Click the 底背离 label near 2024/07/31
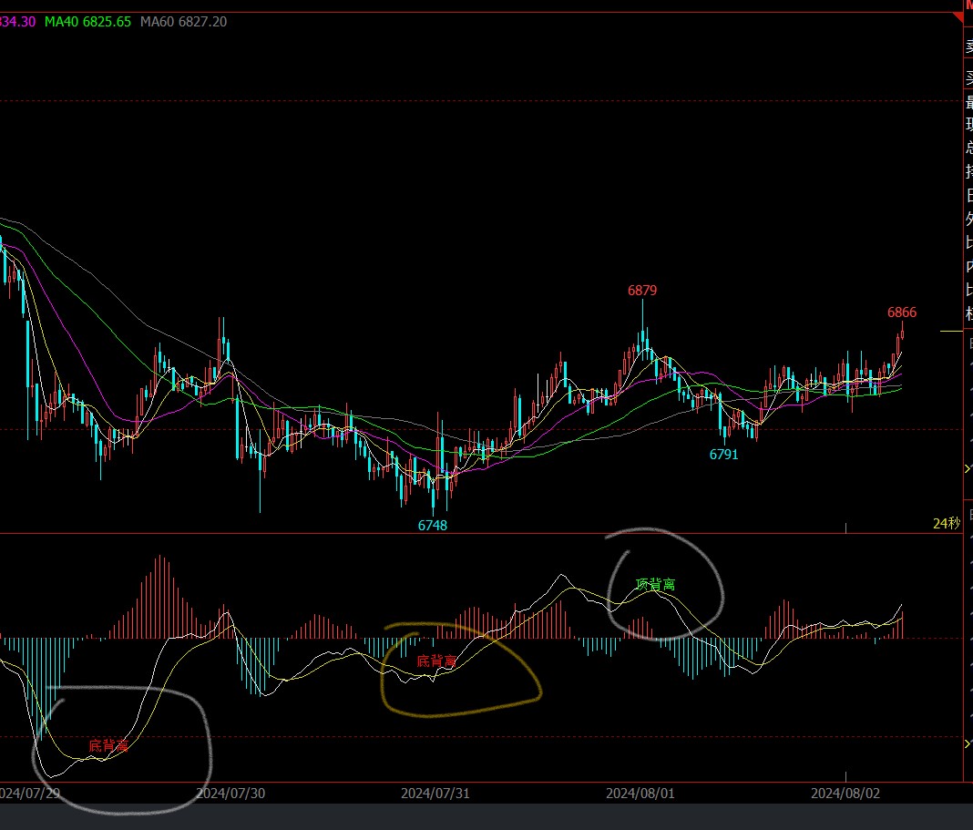 pos(436,661)
